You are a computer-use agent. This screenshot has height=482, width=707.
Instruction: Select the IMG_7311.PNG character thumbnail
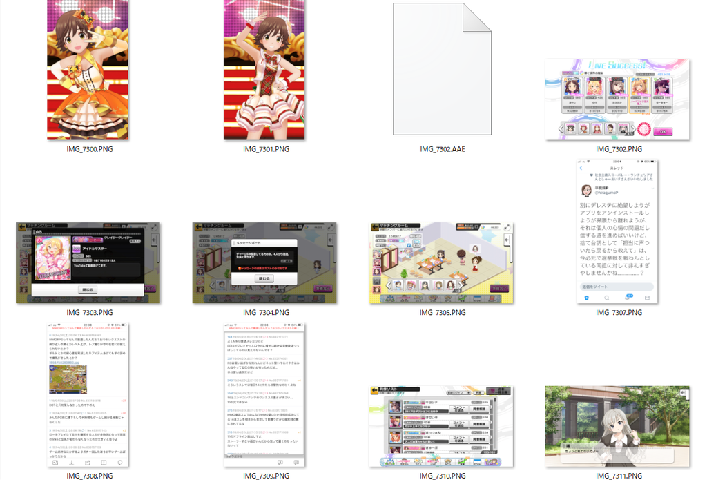[617, 427]
